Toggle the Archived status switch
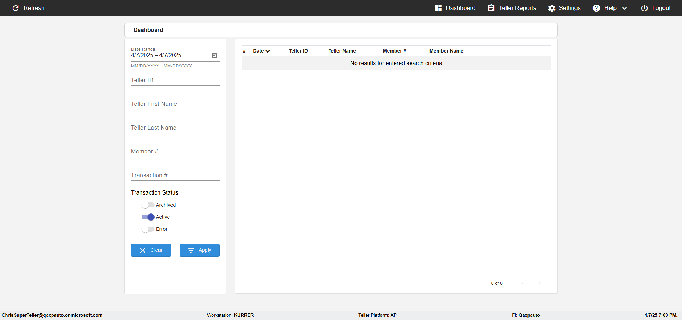 point(148,205)
